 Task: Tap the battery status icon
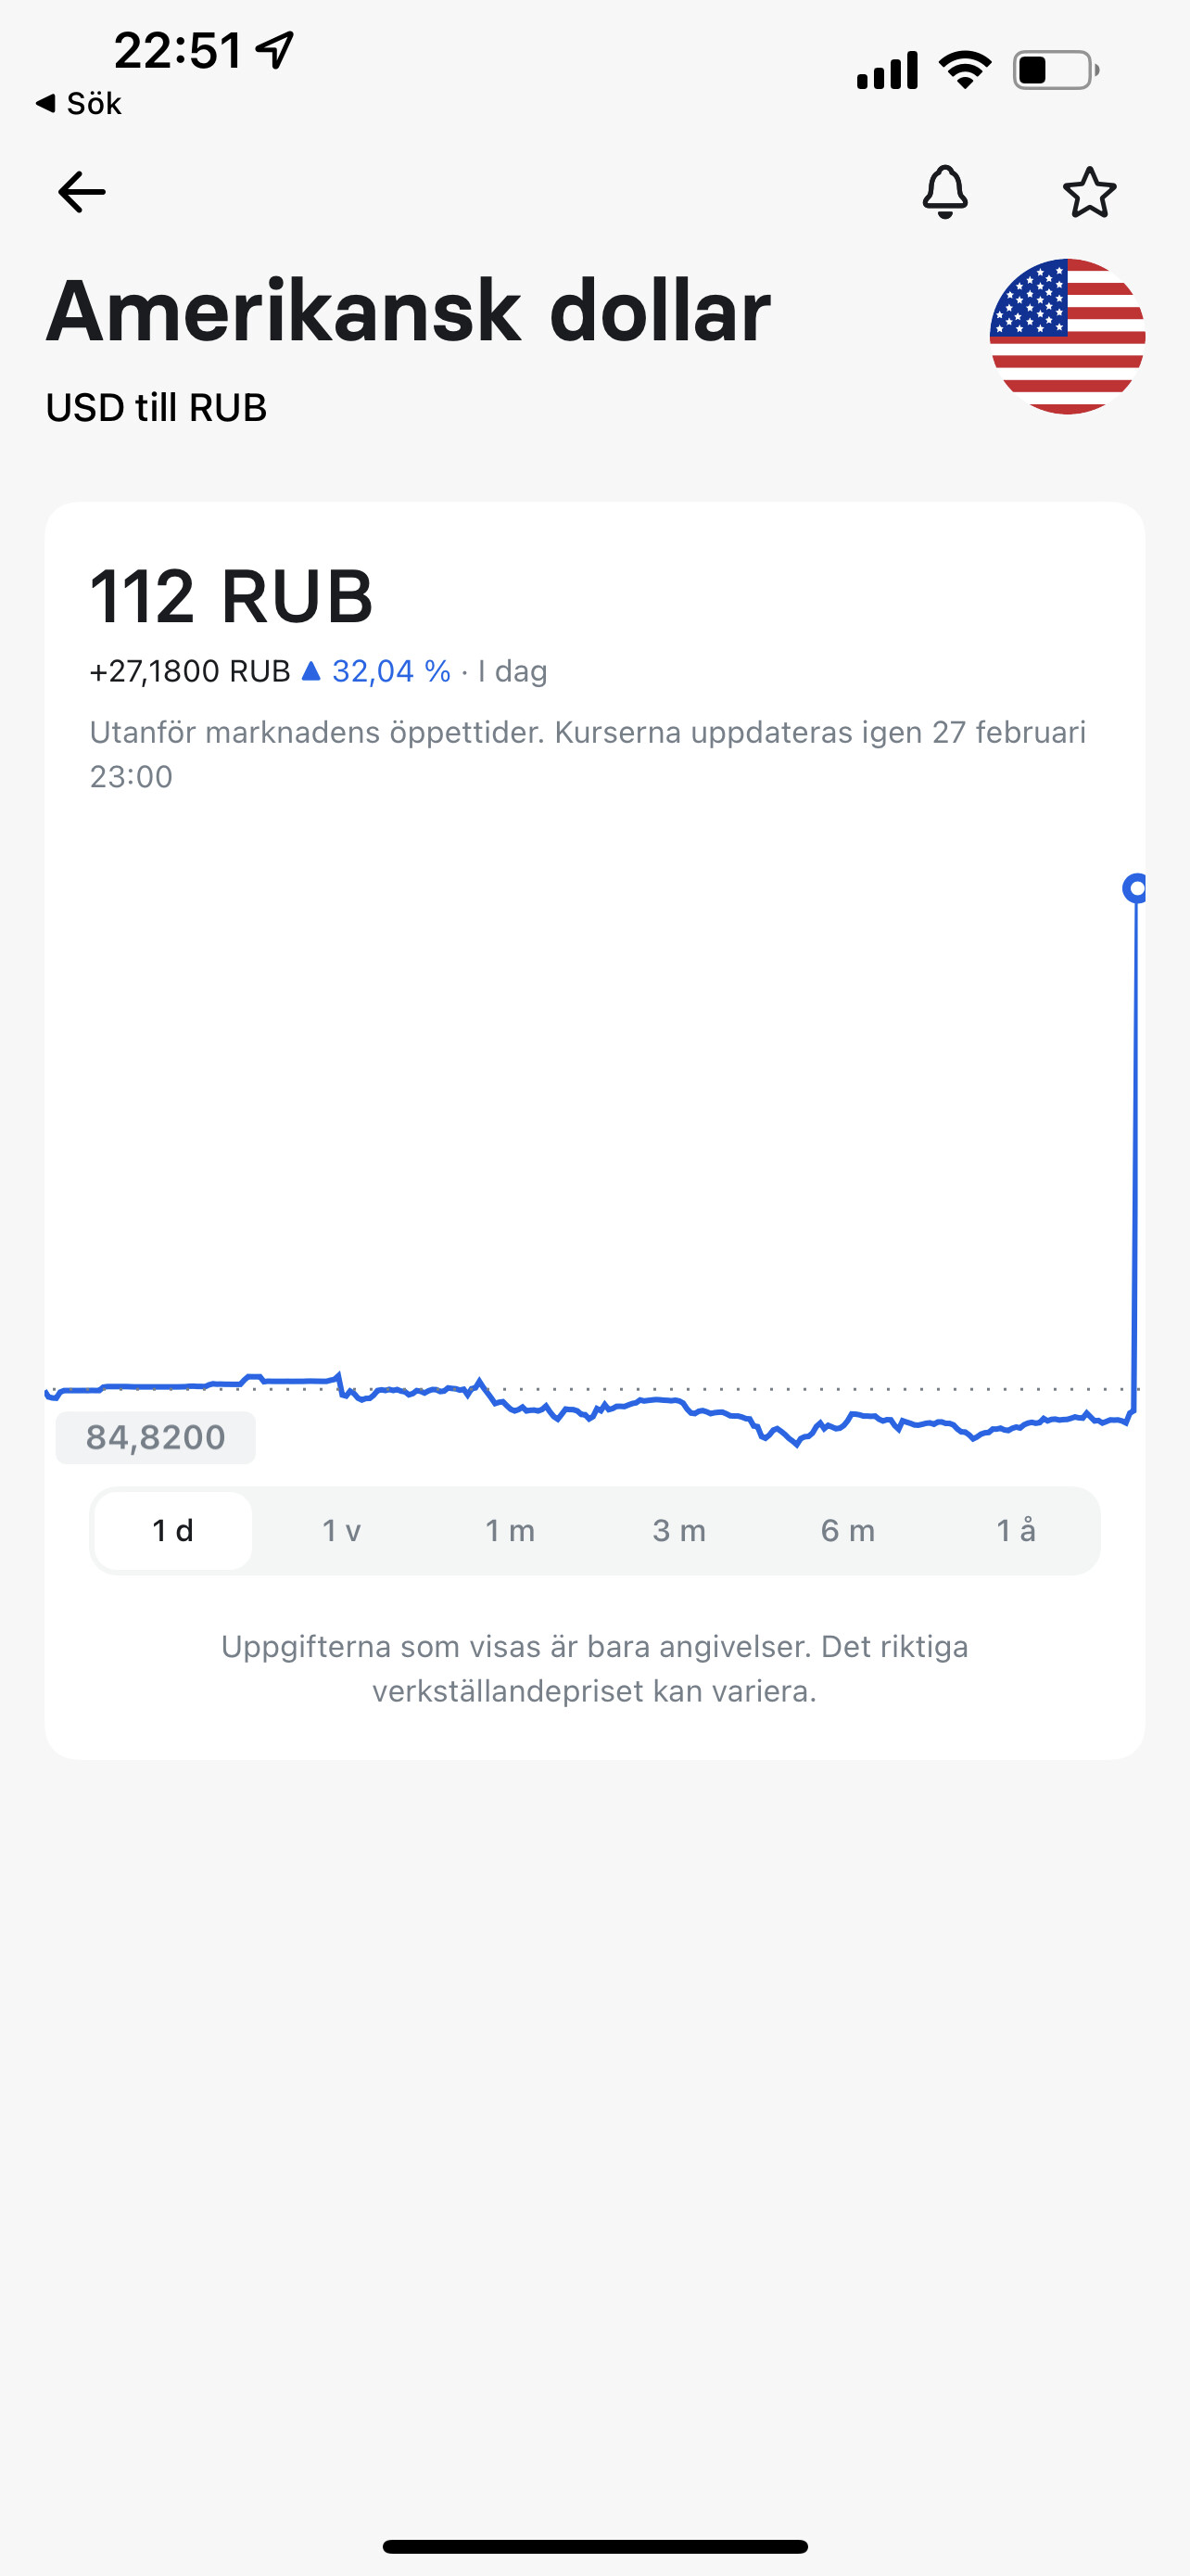[1055, 71]
